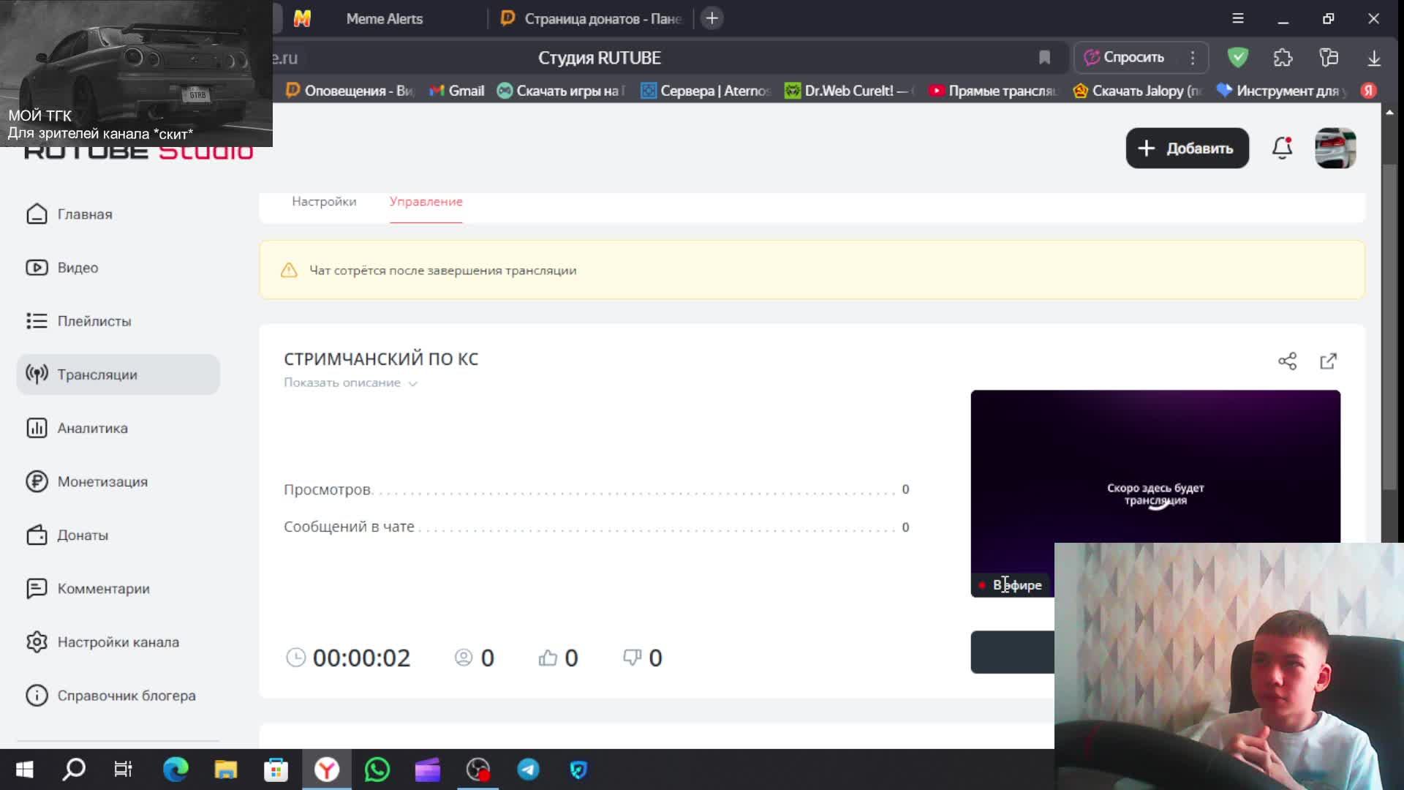Screen dimensions: 1404x790
Task: Open Инструмент для bookmark
Action: click(1281, 91)
